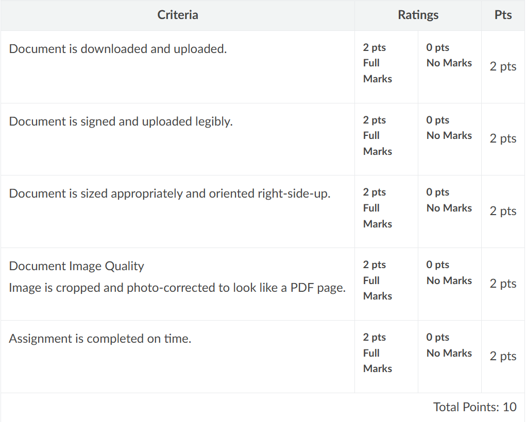Click the 2 pts value in the signed and uploaded row
The image size is (526, 422).
503,138
